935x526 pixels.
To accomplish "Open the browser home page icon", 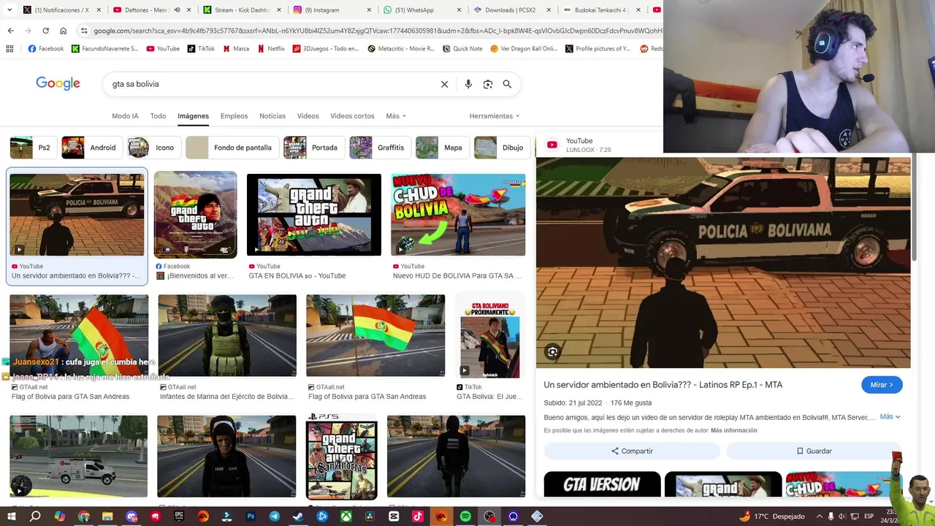I will [63, 31].
